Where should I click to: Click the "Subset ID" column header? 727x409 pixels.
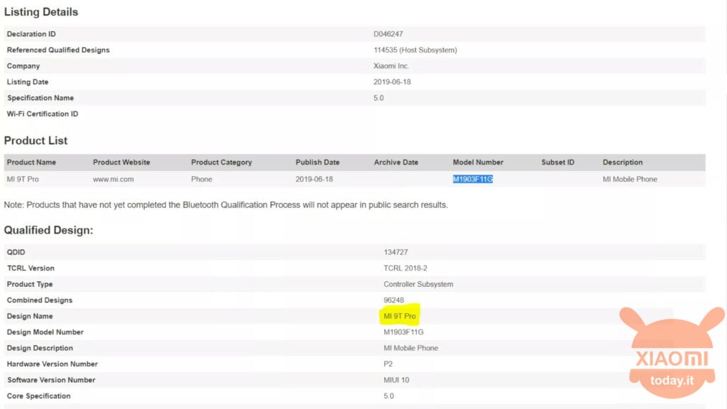coord(558,163)
